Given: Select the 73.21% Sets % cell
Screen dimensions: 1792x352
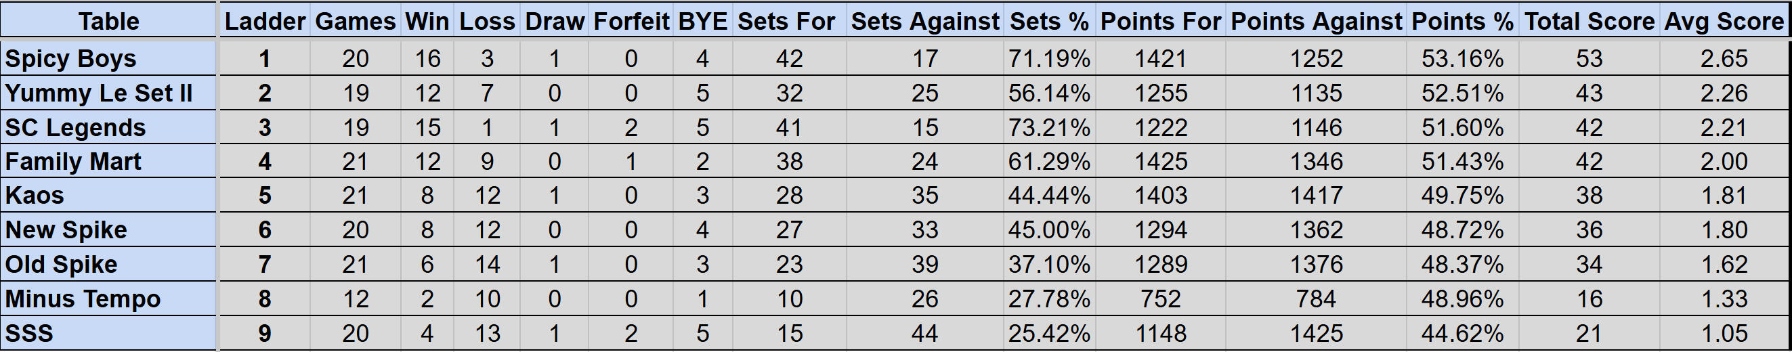Looking at the screenshot, I should pos(1049,127).
